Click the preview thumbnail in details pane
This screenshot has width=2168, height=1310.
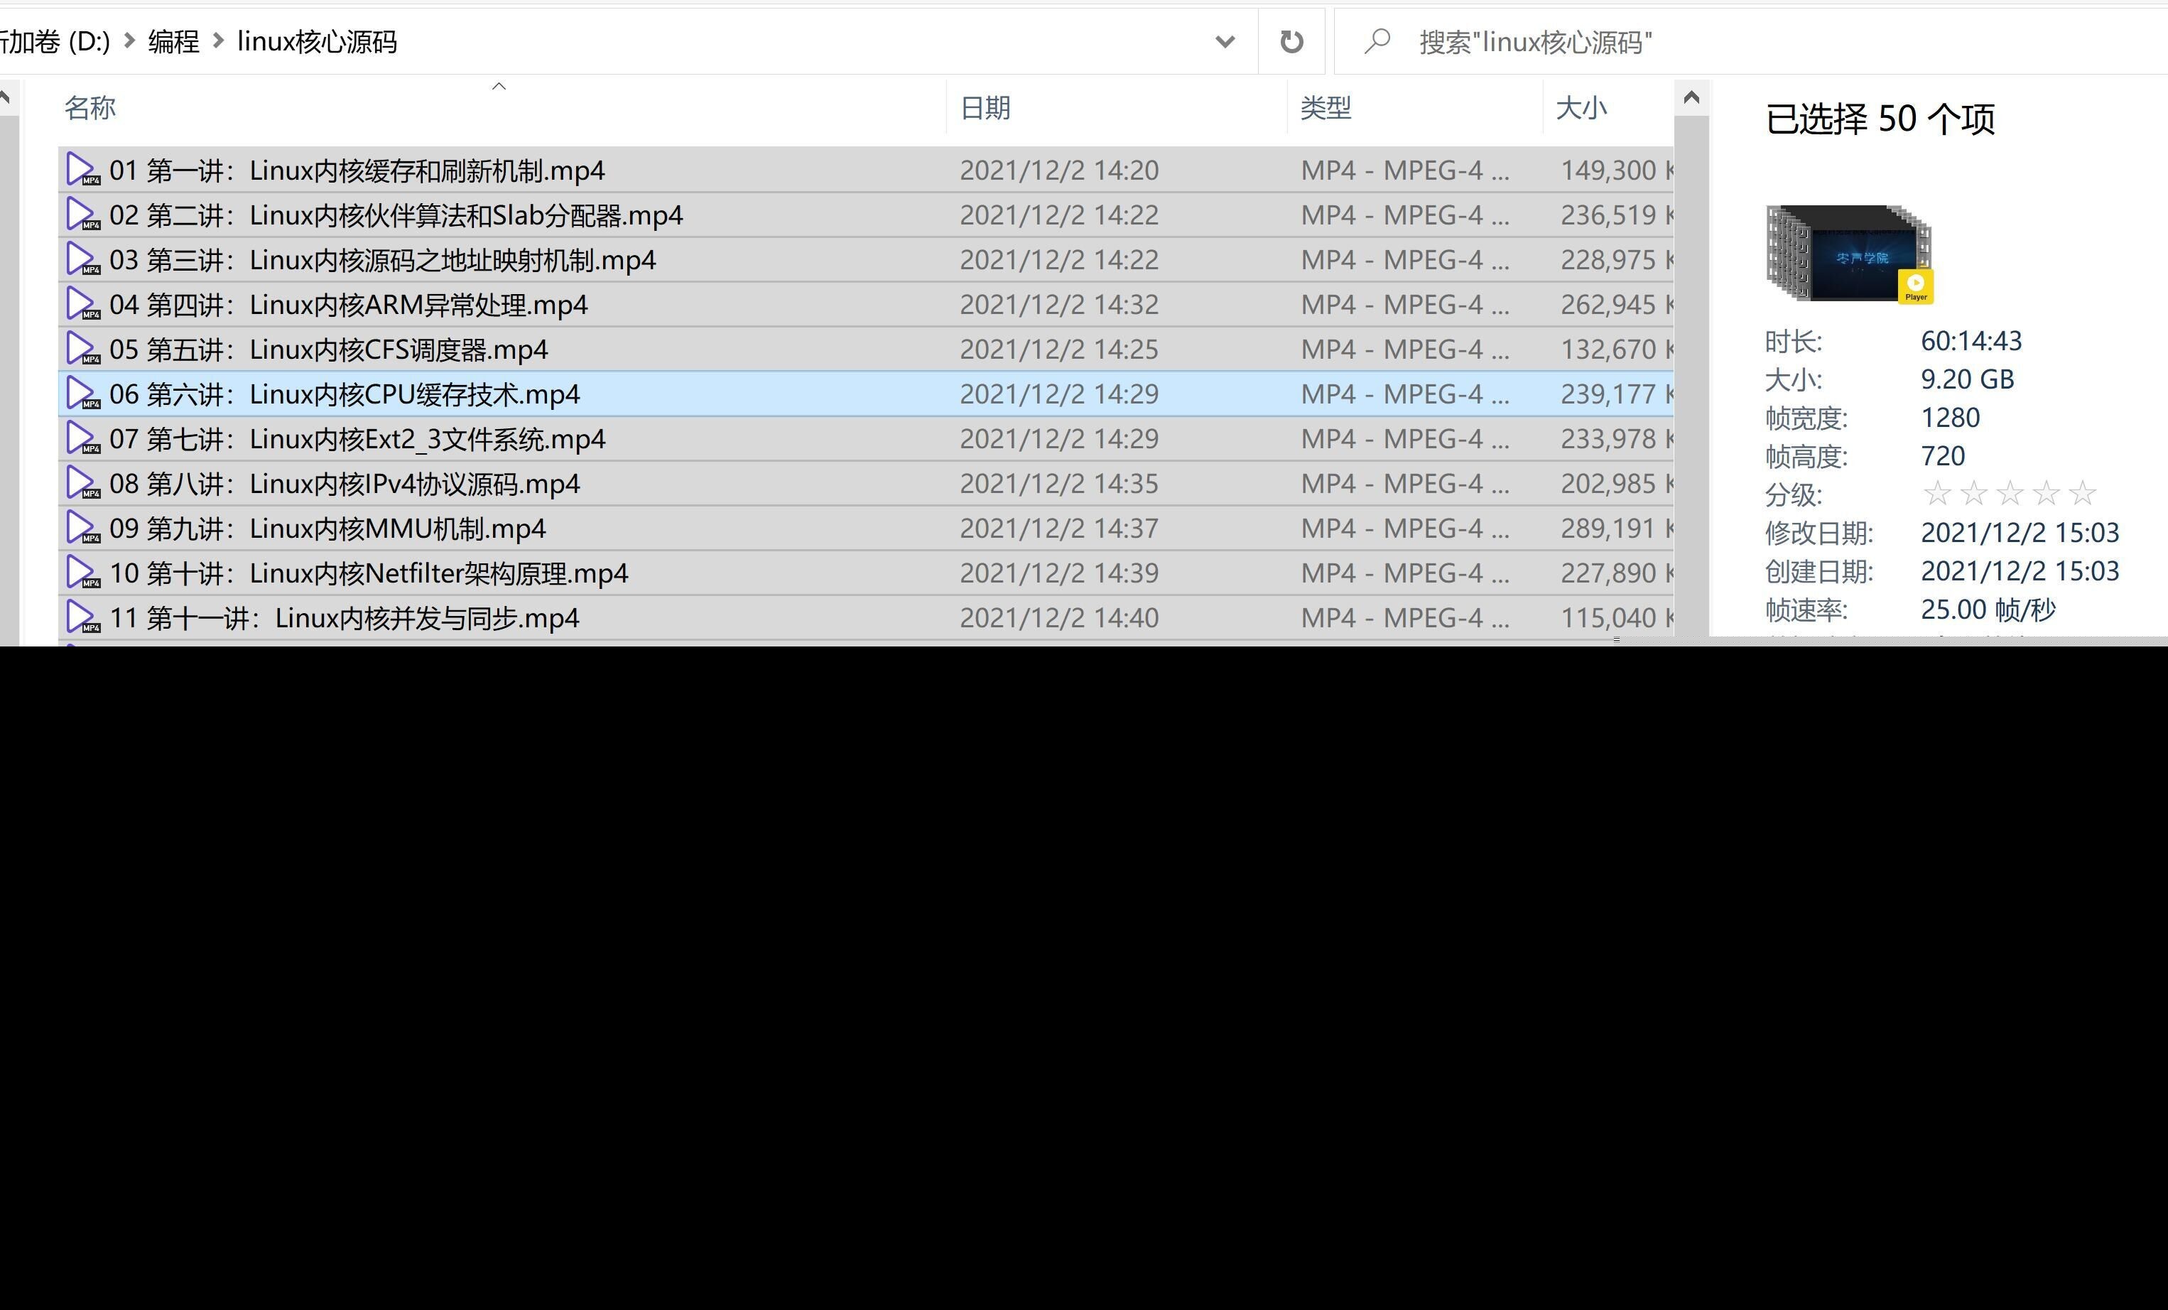(1848, 254)
